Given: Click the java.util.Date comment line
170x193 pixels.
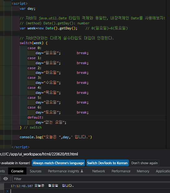Looking at the screenshot, I should [x=92, y=18].
